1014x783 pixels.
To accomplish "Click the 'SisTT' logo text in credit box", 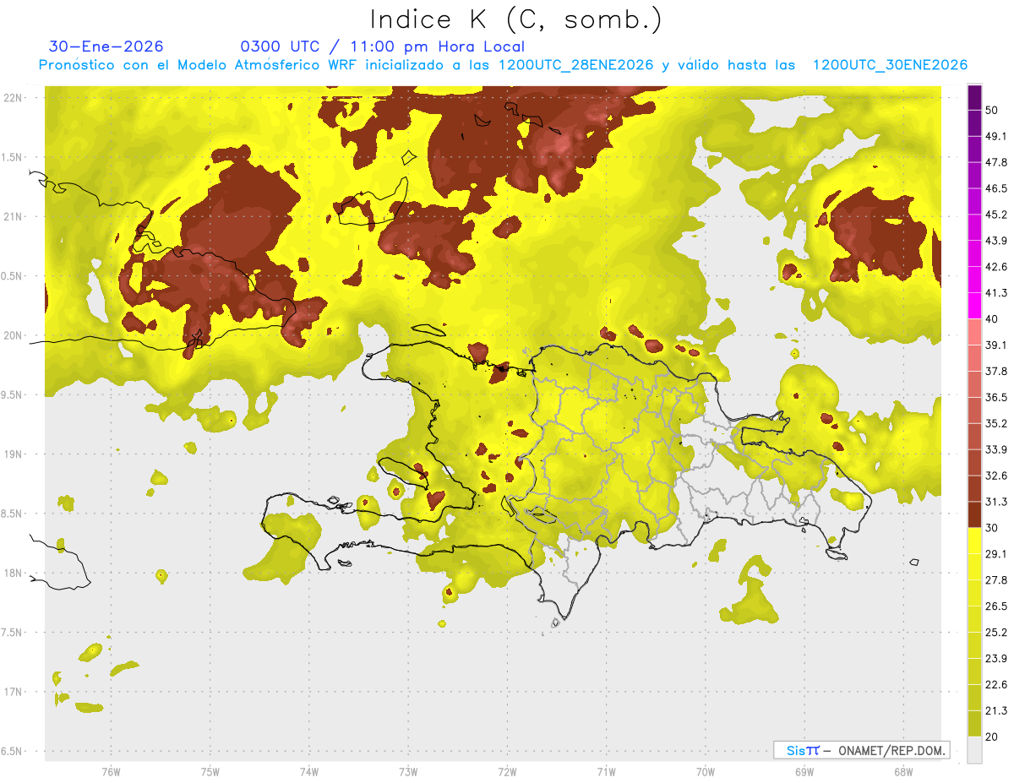I will point(802,750).
